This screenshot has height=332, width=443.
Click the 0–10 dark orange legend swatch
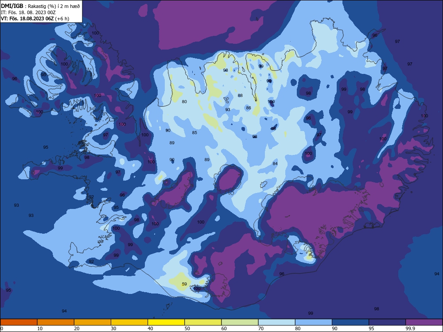pyautogui.click(x=19, y=322)
